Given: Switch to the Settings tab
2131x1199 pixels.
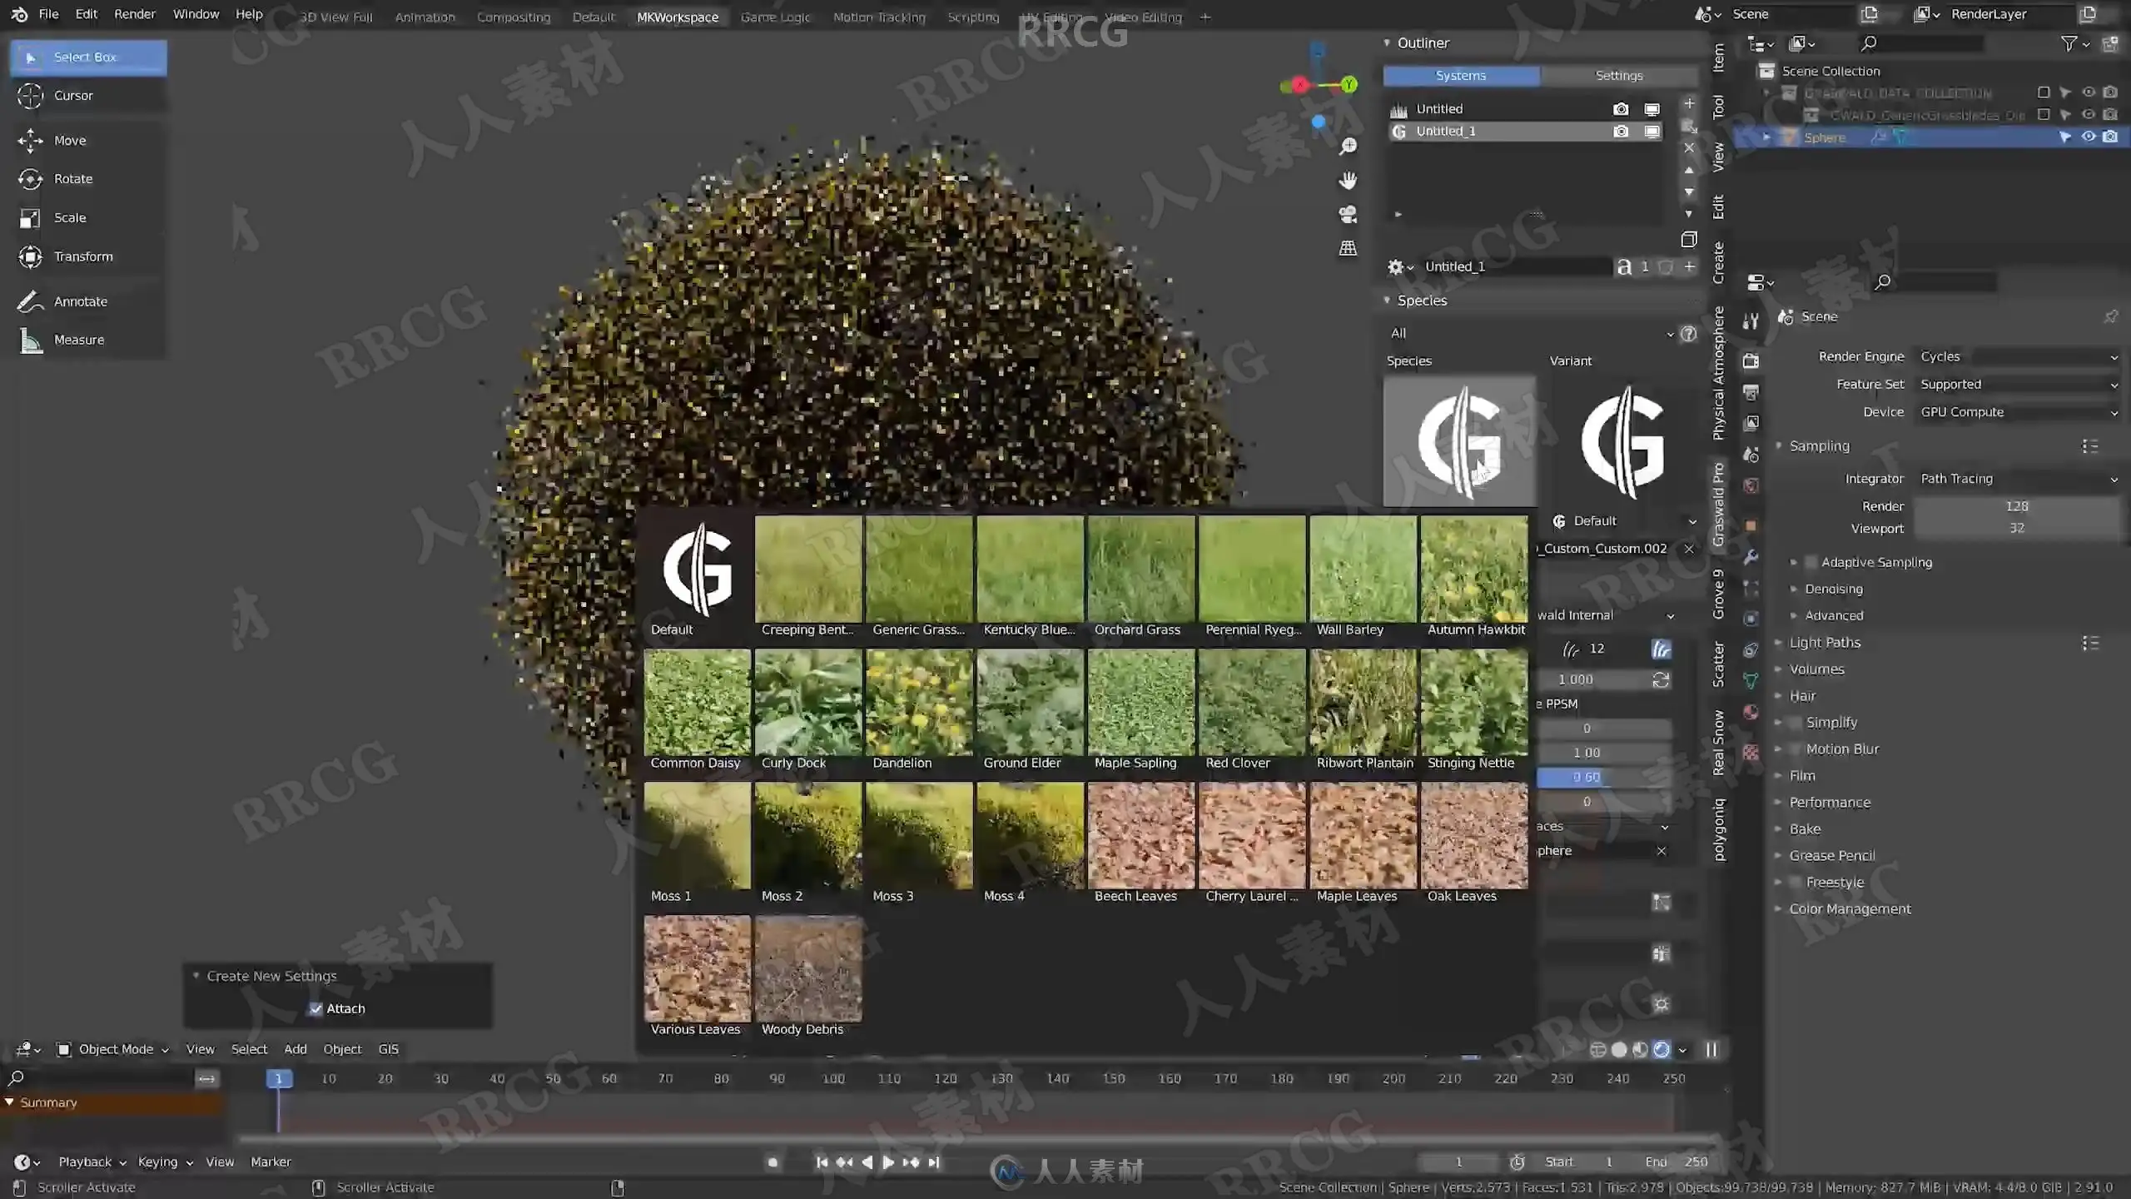Looking at the screenshot, I should [1618, 76].
